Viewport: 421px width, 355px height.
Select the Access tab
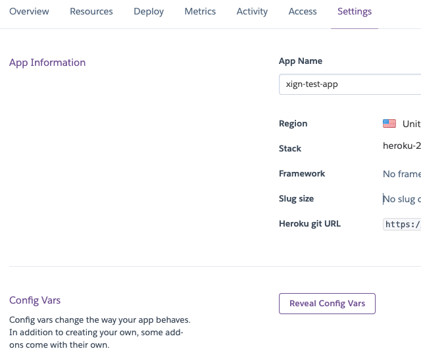tap(303, 12)
